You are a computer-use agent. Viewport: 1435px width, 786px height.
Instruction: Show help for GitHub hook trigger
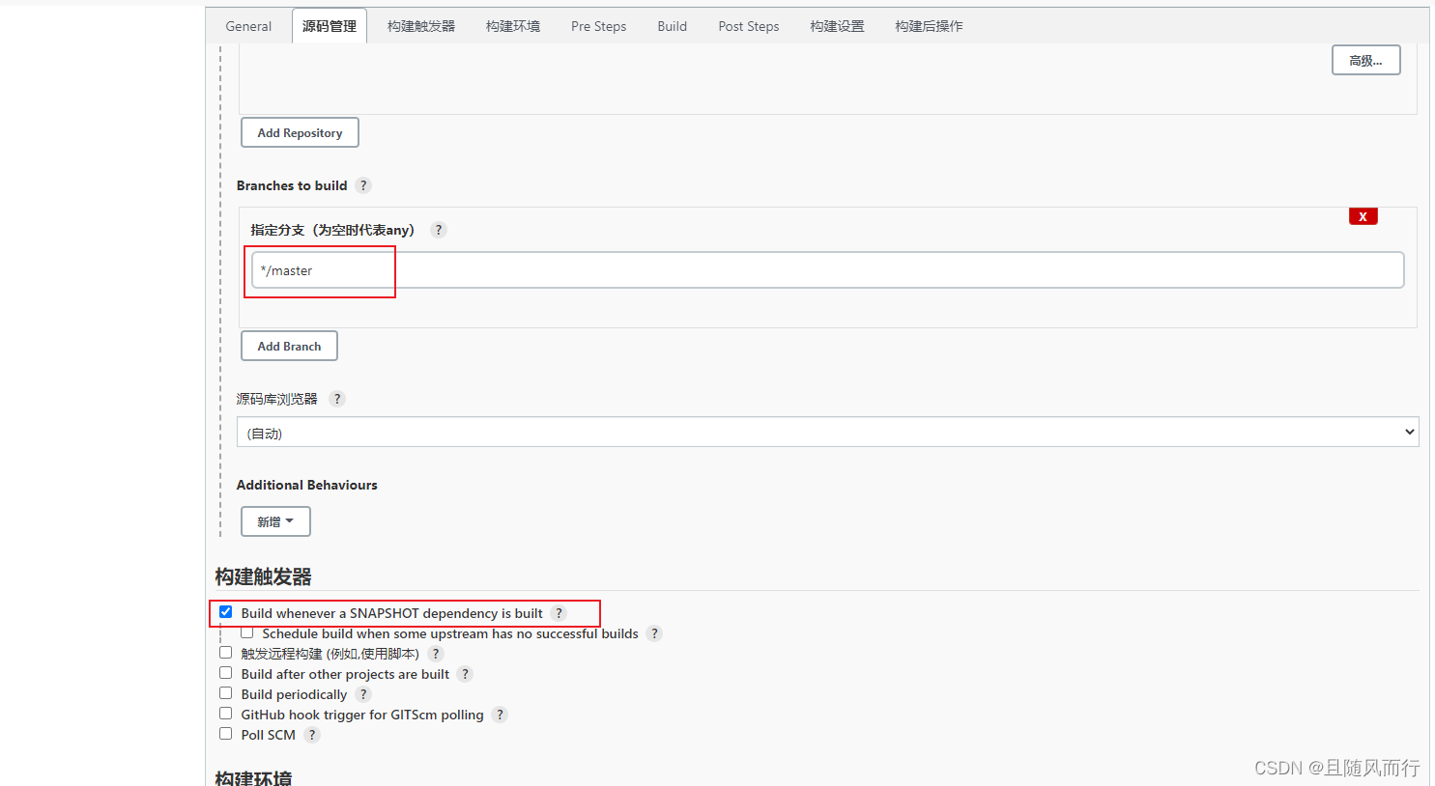500,715
